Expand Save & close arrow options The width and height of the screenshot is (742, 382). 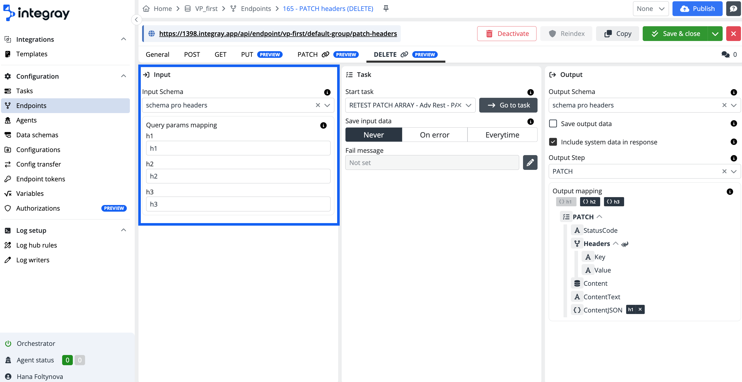coord(715,34)
